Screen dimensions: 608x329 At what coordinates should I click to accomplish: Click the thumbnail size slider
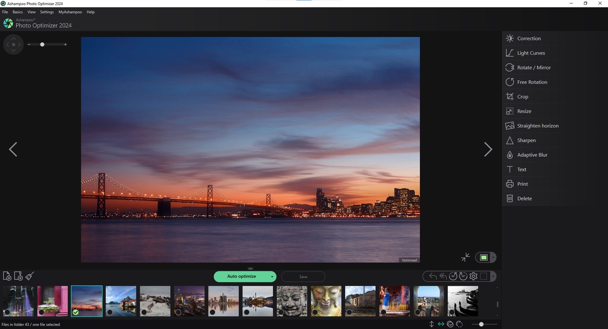point(481,324)
